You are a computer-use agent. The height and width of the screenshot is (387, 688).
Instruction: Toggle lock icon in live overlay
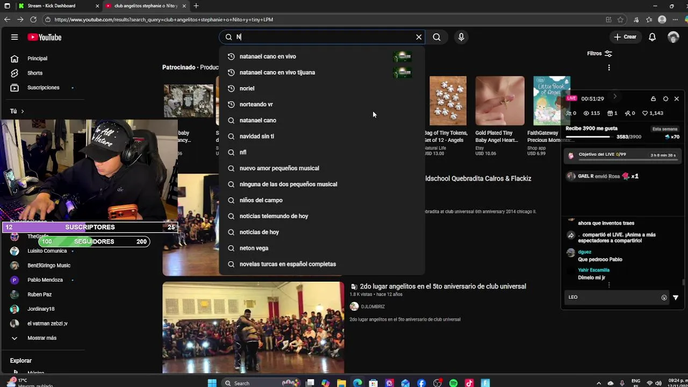653,99
